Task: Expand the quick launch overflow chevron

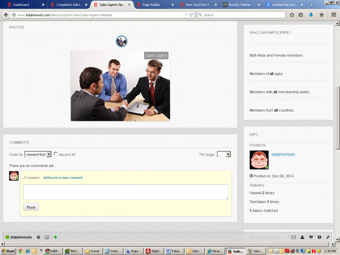Action: 41,250
